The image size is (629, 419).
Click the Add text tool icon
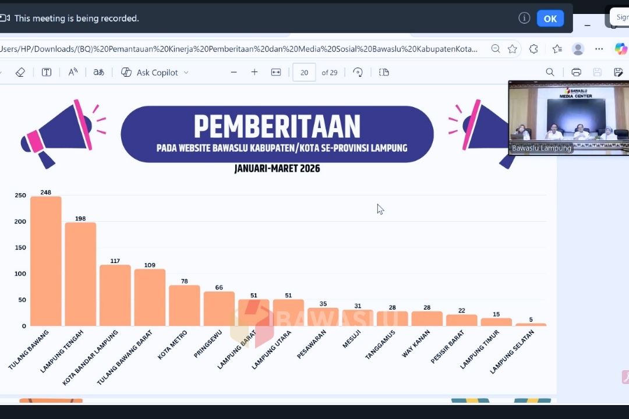47,72
